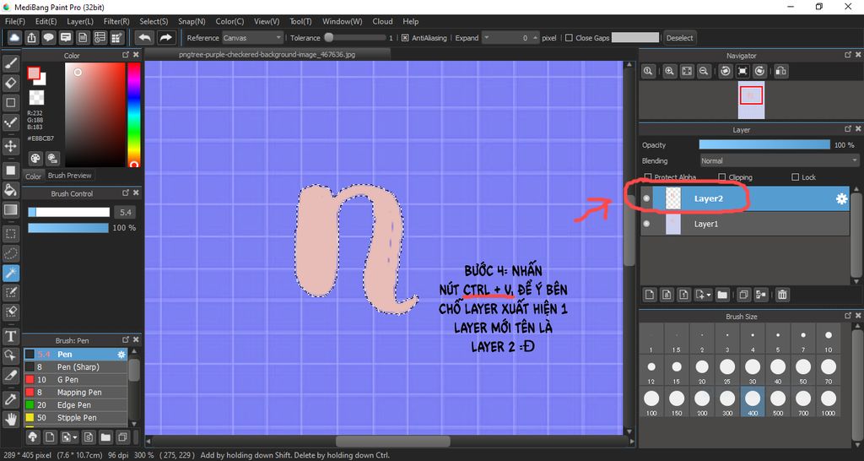Rotate canvas left in Navigator
864x461 pixels.
tap(726, 71)
